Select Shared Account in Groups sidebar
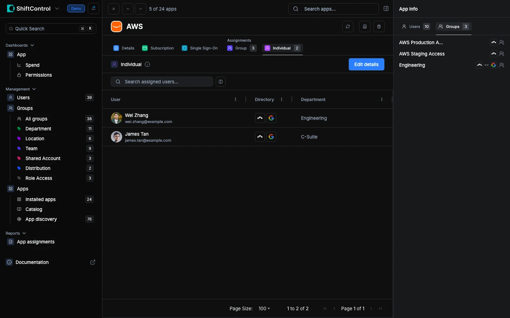Image resolution: width=510 pixels, height=318 pixels. [x=43, y=158]
